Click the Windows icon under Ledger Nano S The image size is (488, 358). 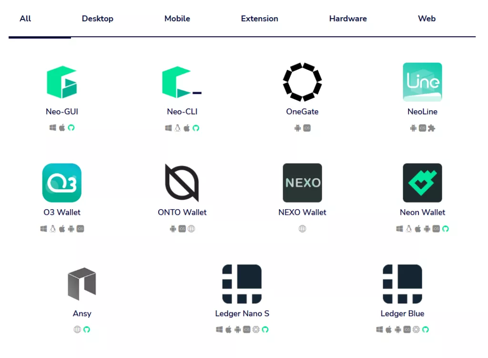point(219,329)
